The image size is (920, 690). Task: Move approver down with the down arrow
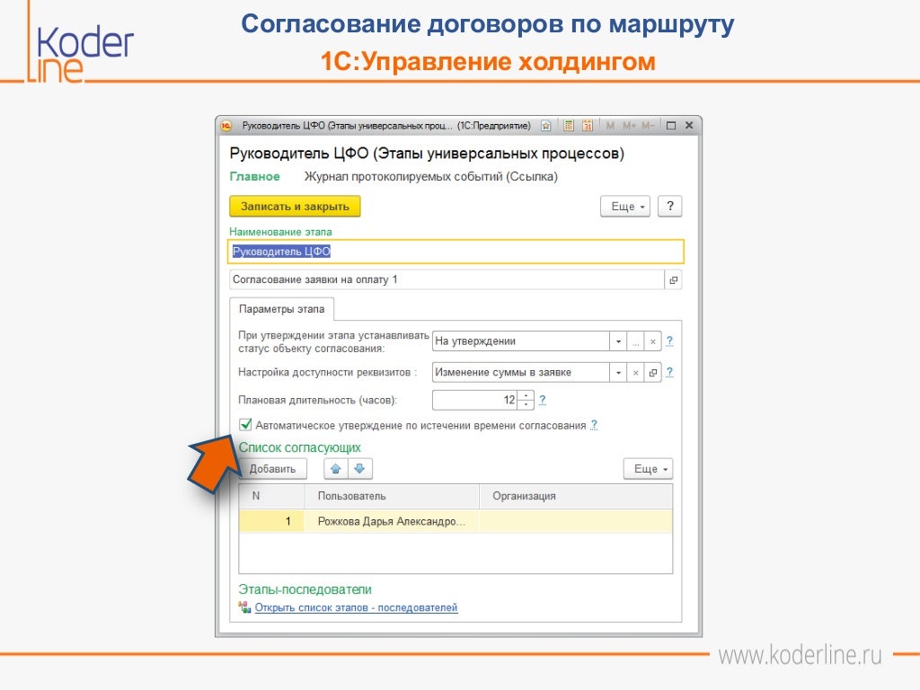(359, 468)
